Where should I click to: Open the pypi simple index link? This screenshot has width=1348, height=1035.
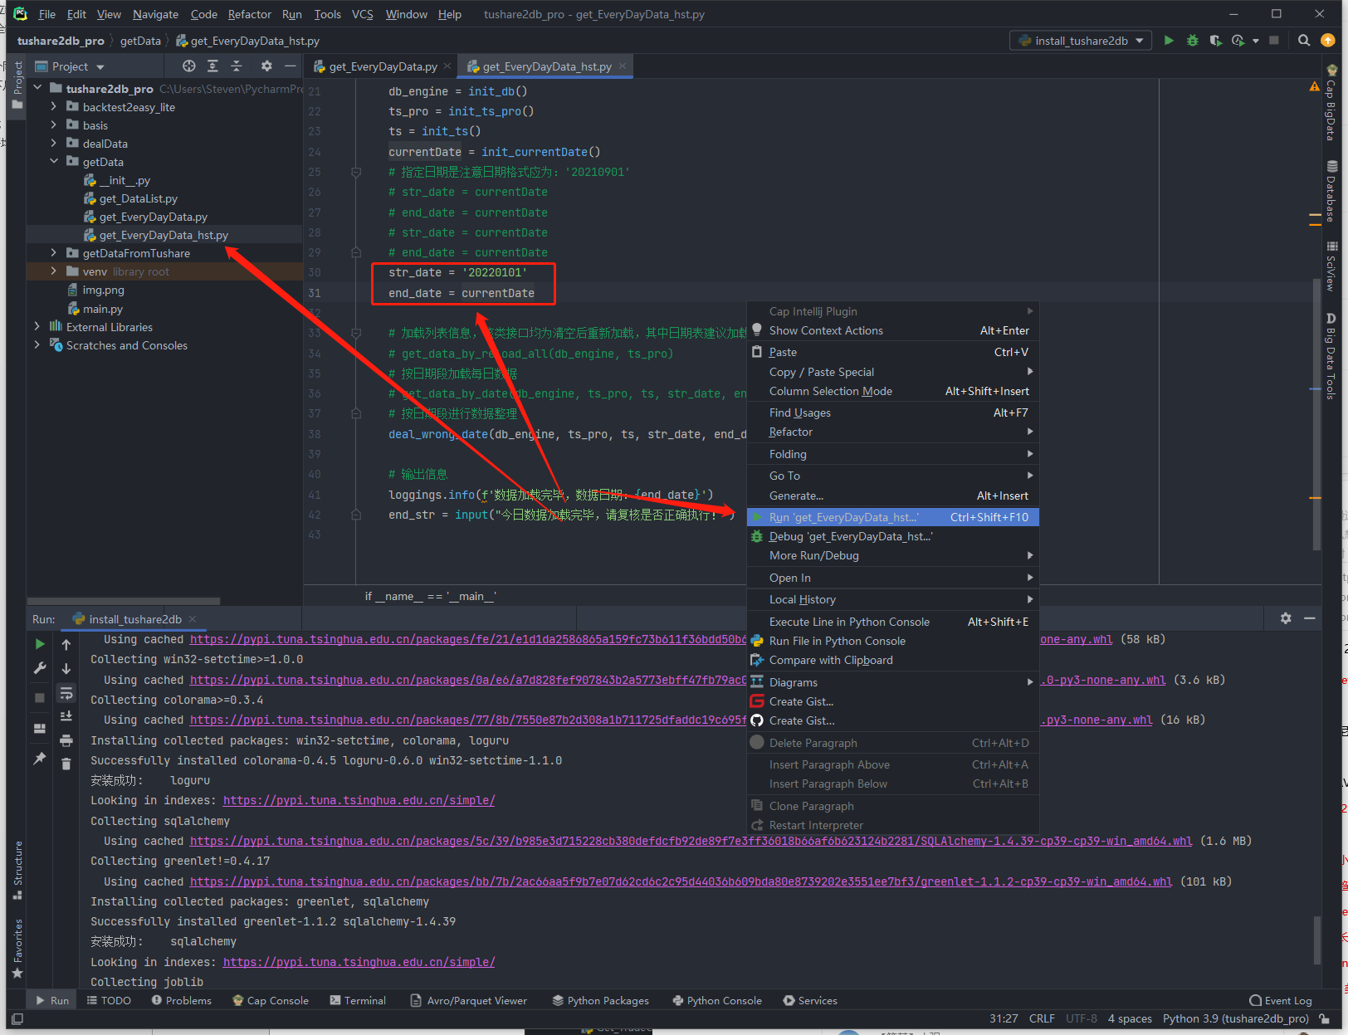coord(359,801)
